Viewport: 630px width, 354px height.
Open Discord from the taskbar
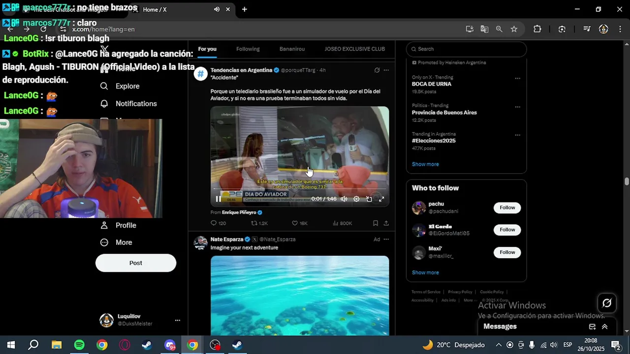coord(170,345)
